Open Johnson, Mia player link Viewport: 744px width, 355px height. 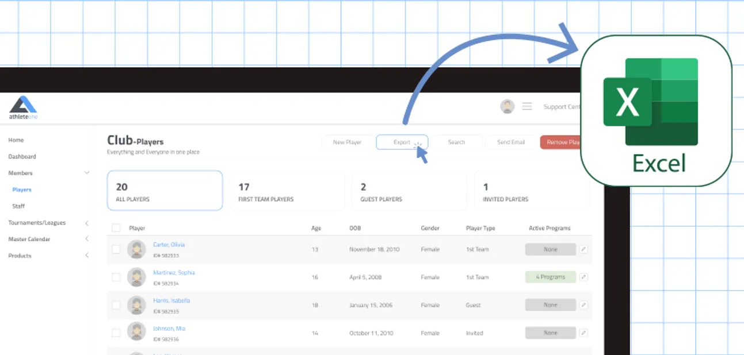(x=169, y=329)
